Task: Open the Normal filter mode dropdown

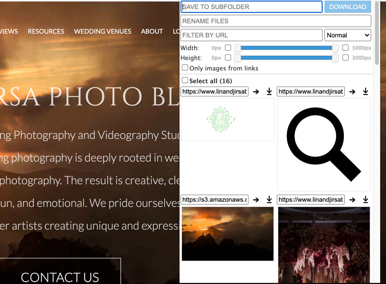Action: click(348, 35)
